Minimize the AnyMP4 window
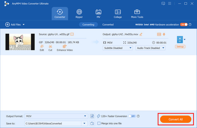 [180, 4]
